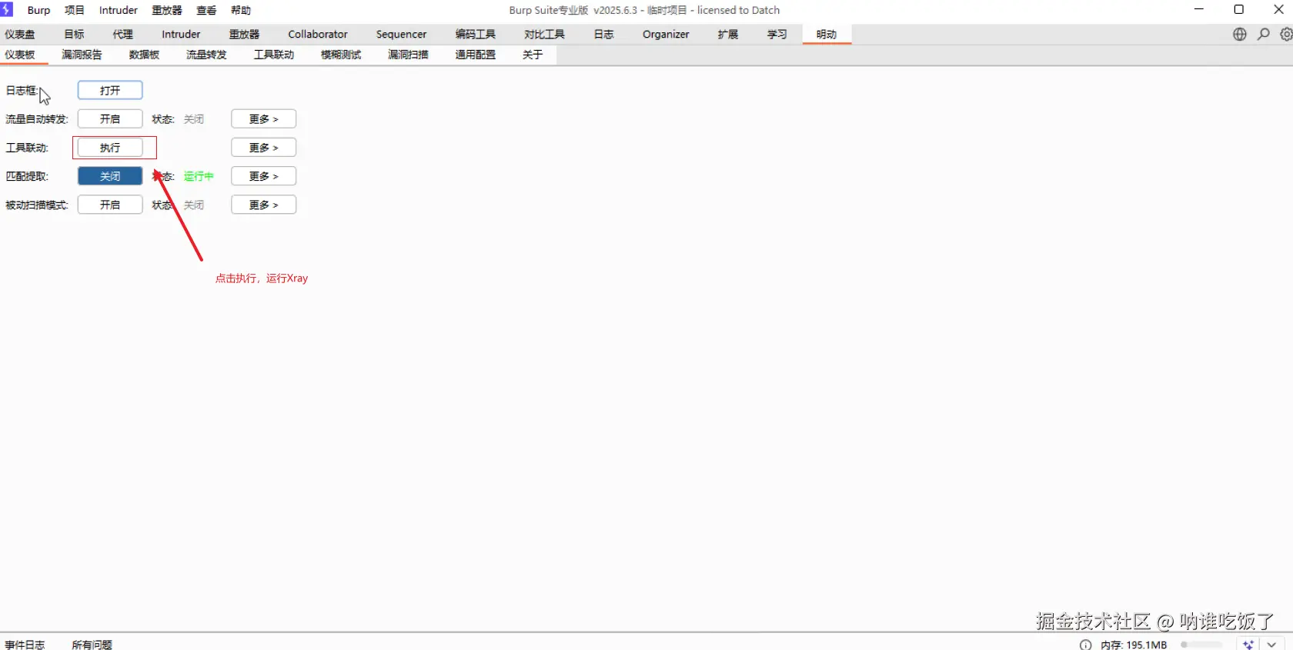Switch to the 目标 tab
This screenshot has height=650, width=1293.
74,34
